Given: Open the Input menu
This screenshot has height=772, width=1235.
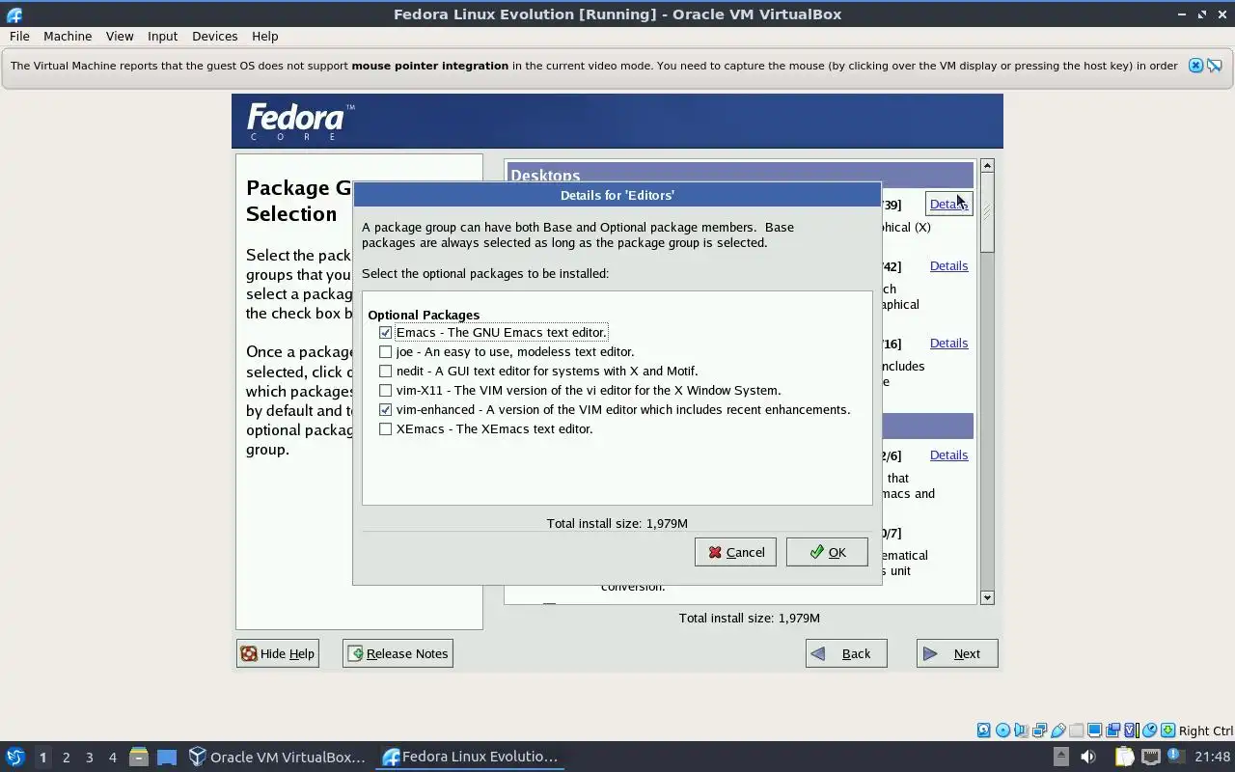Looking at the screenshot, I should (162, 36).
